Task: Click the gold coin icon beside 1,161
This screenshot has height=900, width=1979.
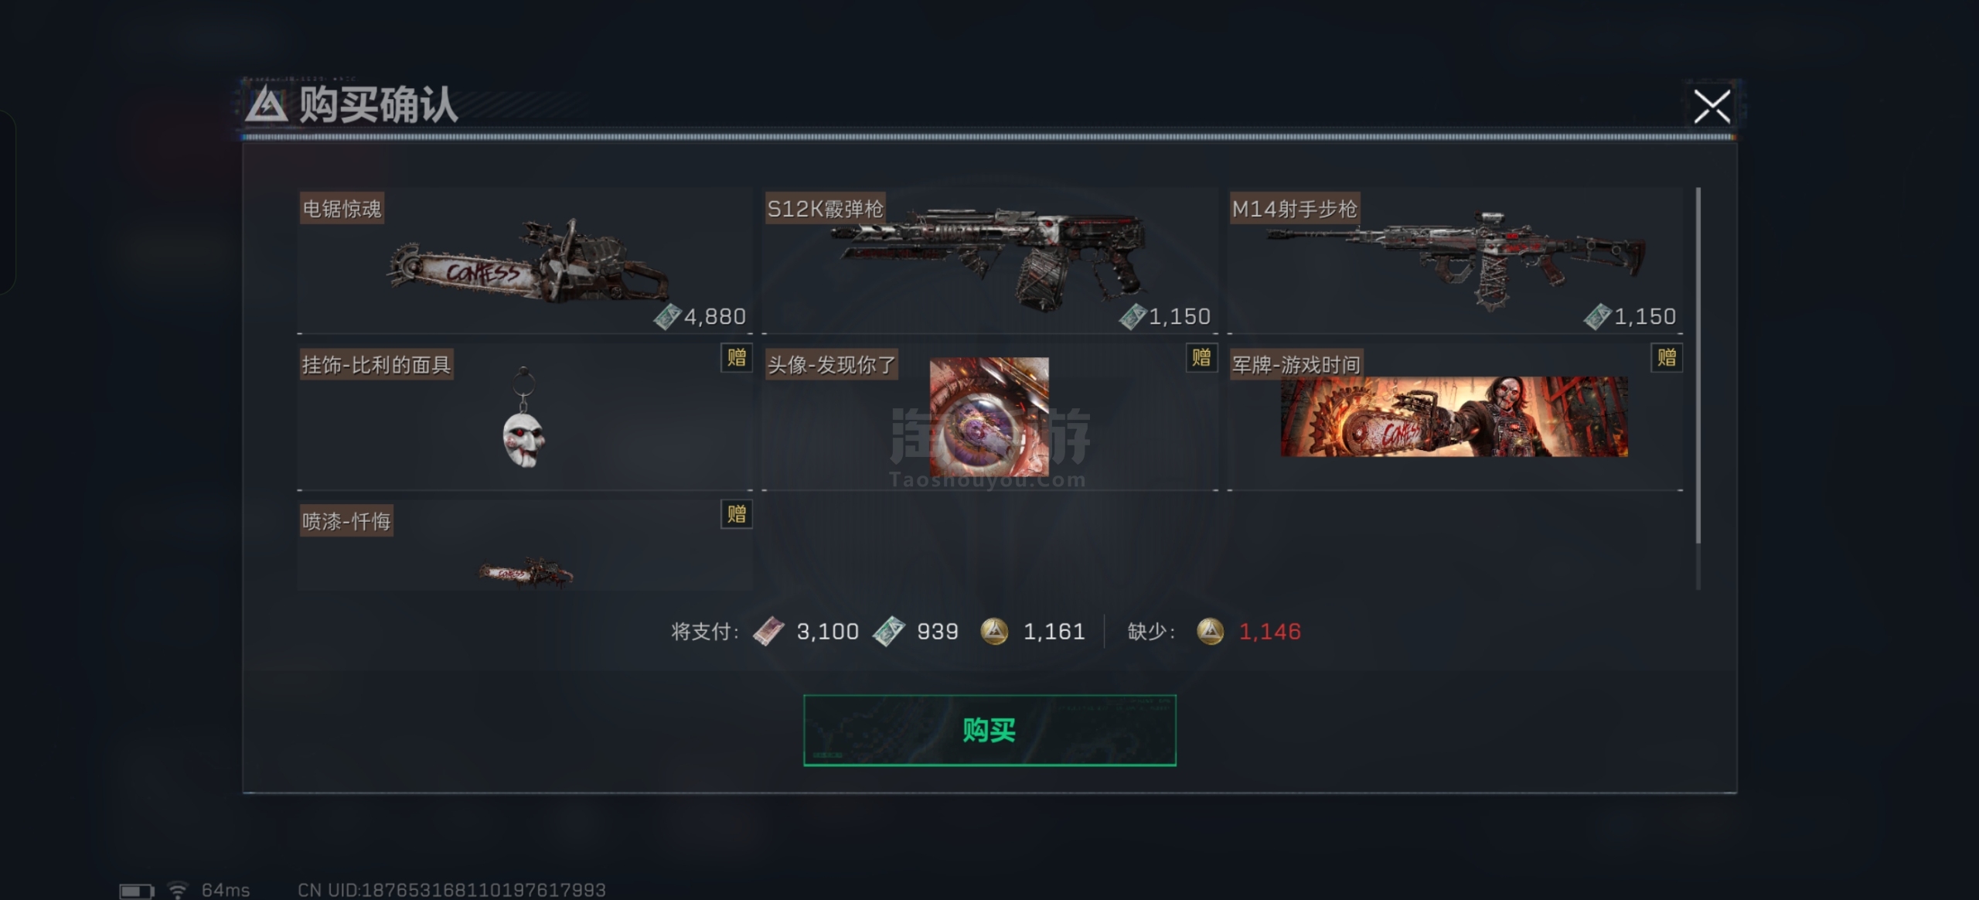Action: point(995,632)
